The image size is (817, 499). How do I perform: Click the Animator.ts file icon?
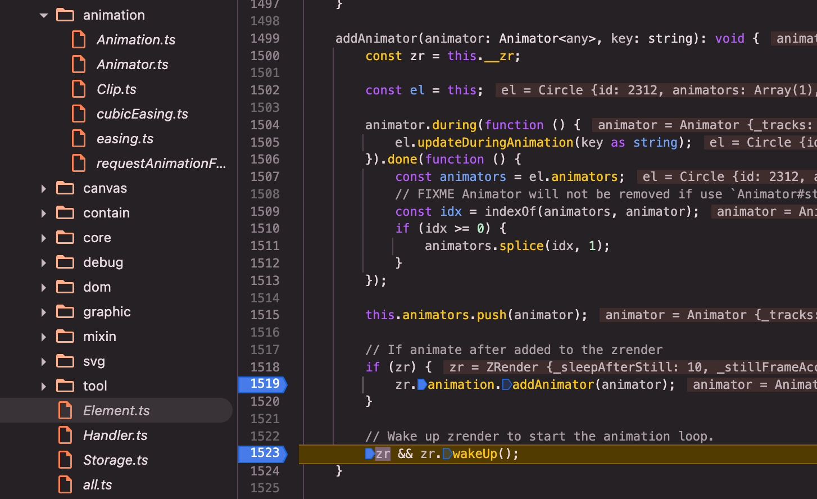pyautogui.click(x=79, y=65)
